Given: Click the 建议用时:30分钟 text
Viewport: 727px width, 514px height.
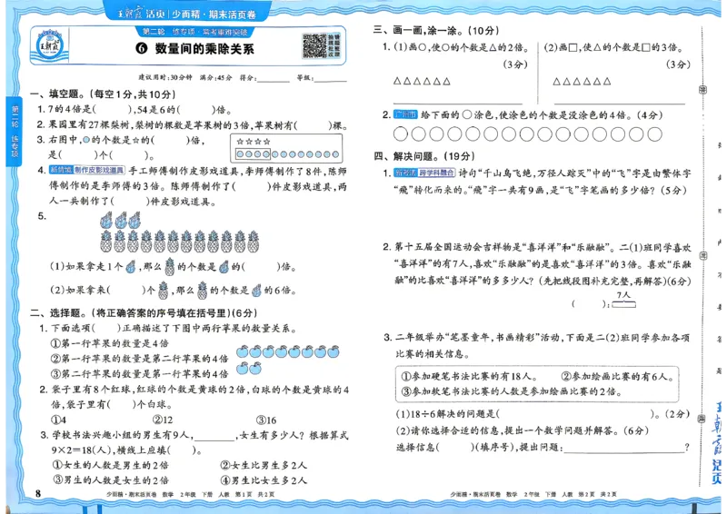Looking at the screenshot, I should pos(165,77).
